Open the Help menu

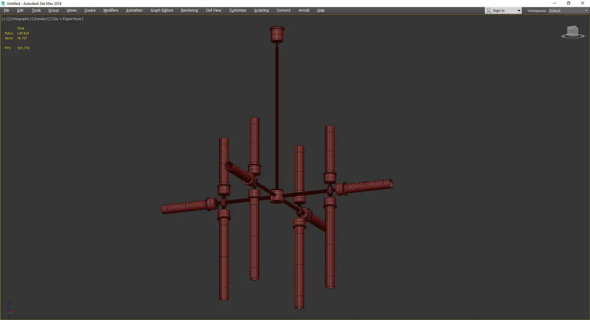pyautogui.click(x=321, y=10)
